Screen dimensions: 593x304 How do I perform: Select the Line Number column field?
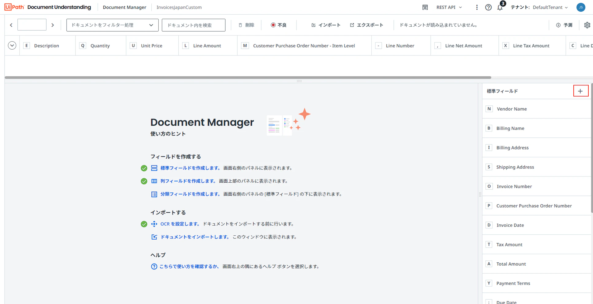click(x=401, y=46)
